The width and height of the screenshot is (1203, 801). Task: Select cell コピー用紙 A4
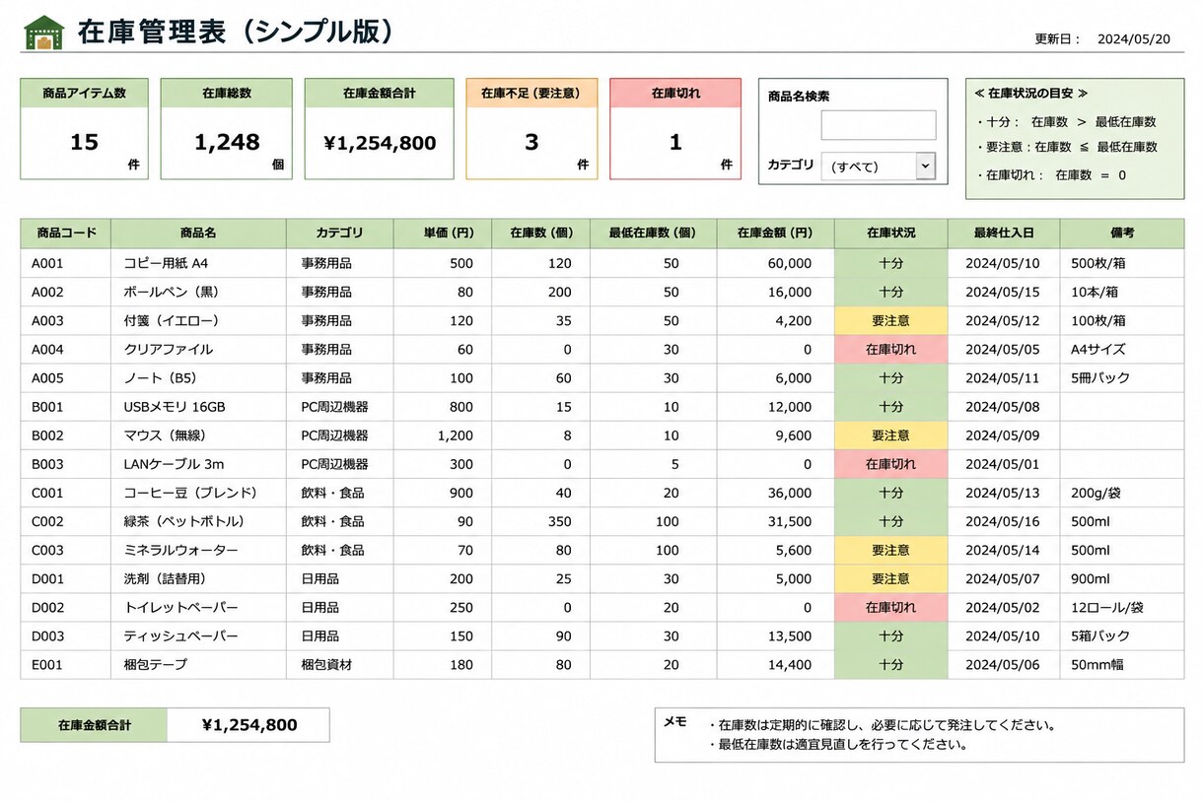pyautogui.click(x=198, y=264)
